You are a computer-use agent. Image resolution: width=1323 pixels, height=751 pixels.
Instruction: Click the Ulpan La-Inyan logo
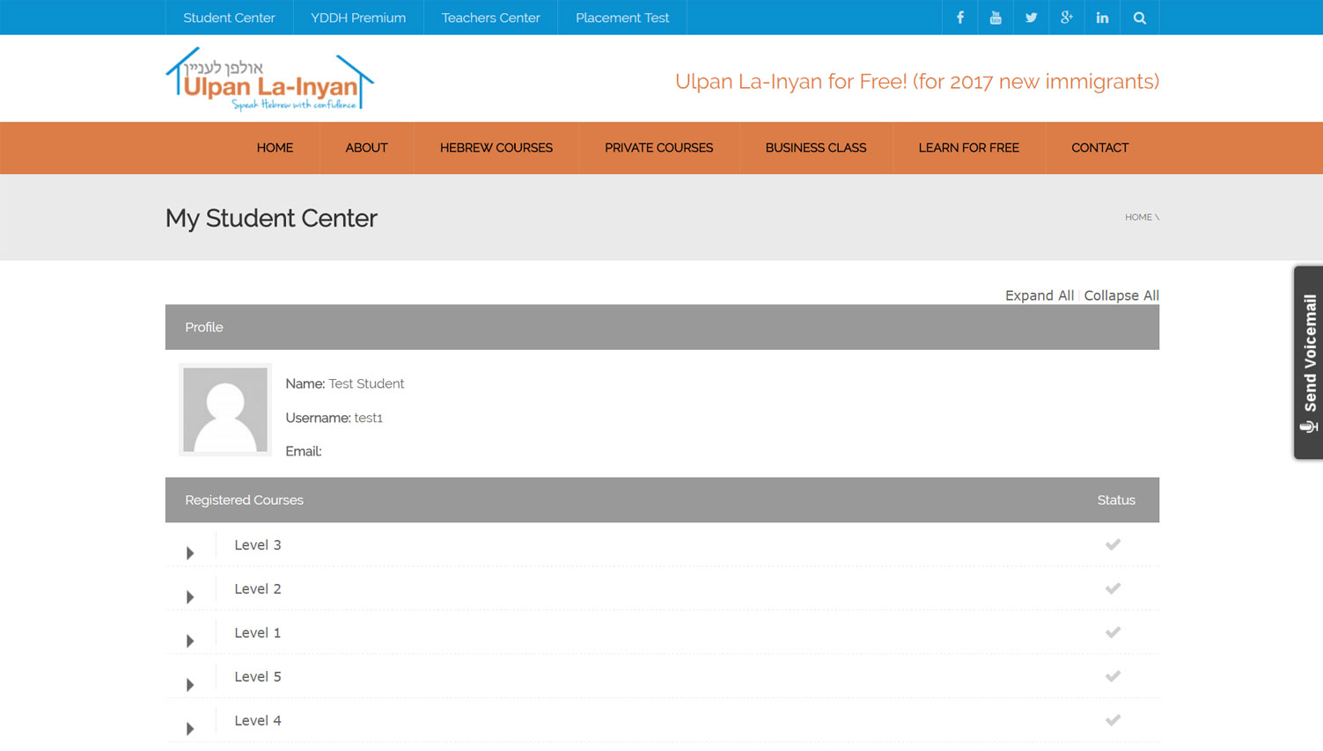[x=269, y=80]
